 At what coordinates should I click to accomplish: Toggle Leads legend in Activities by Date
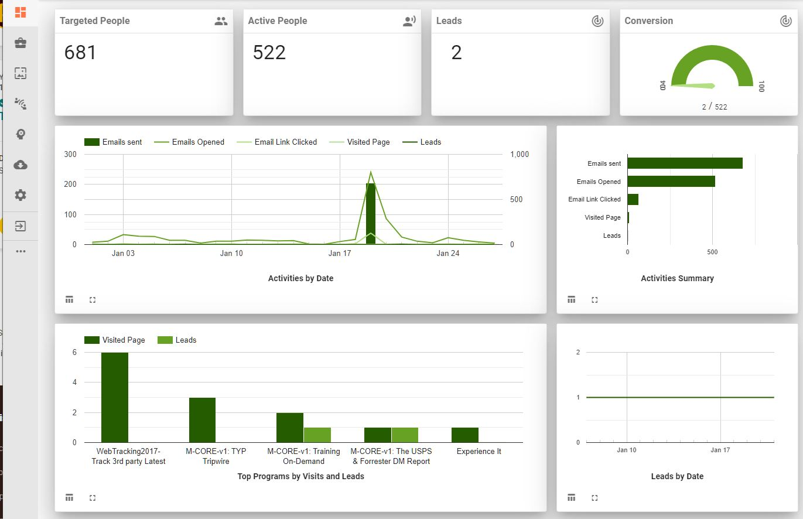coord(422,142)
